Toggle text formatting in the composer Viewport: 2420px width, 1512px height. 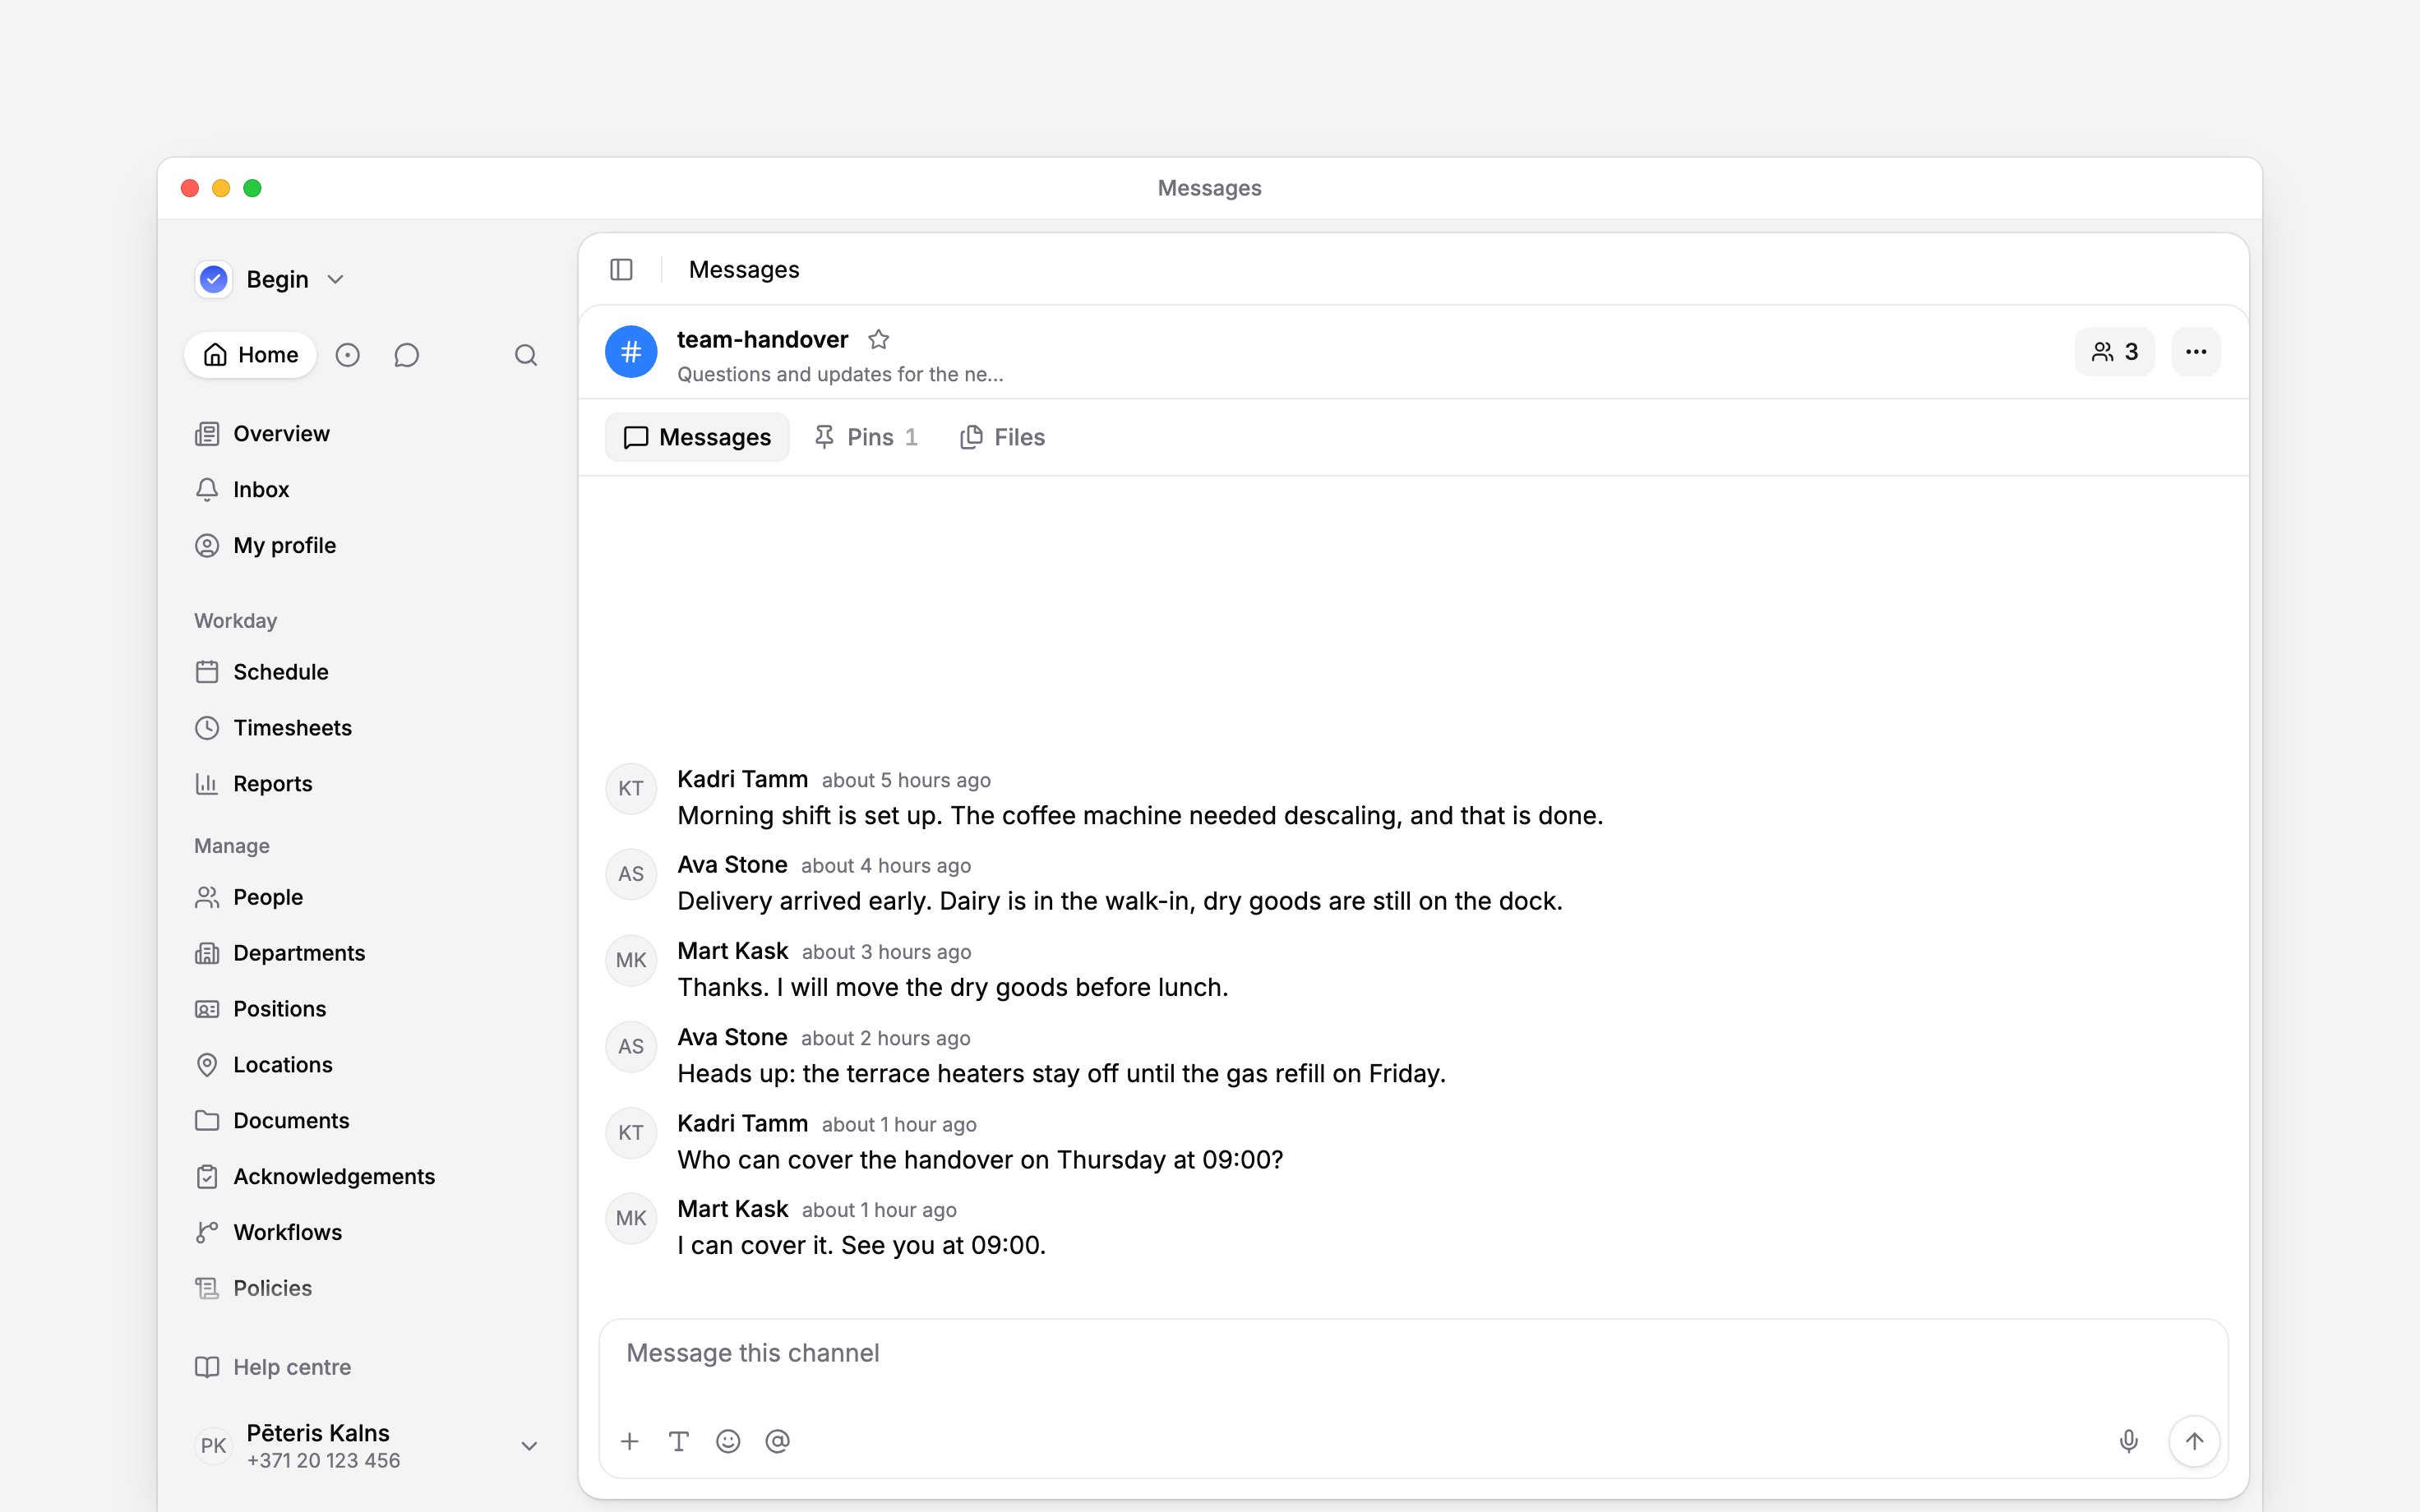pos(679,1441)
